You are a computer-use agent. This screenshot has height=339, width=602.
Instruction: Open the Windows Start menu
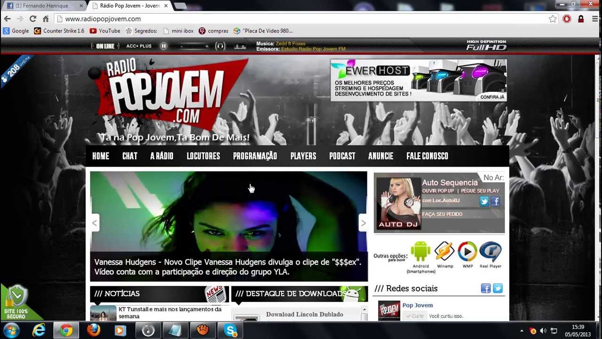coord(10,330)
